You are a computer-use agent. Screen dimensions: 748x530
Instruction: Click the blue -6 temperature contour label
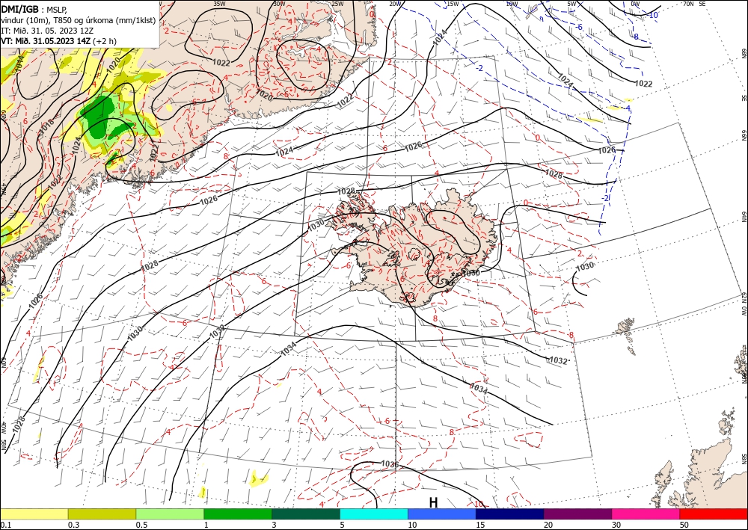point(579,27)
